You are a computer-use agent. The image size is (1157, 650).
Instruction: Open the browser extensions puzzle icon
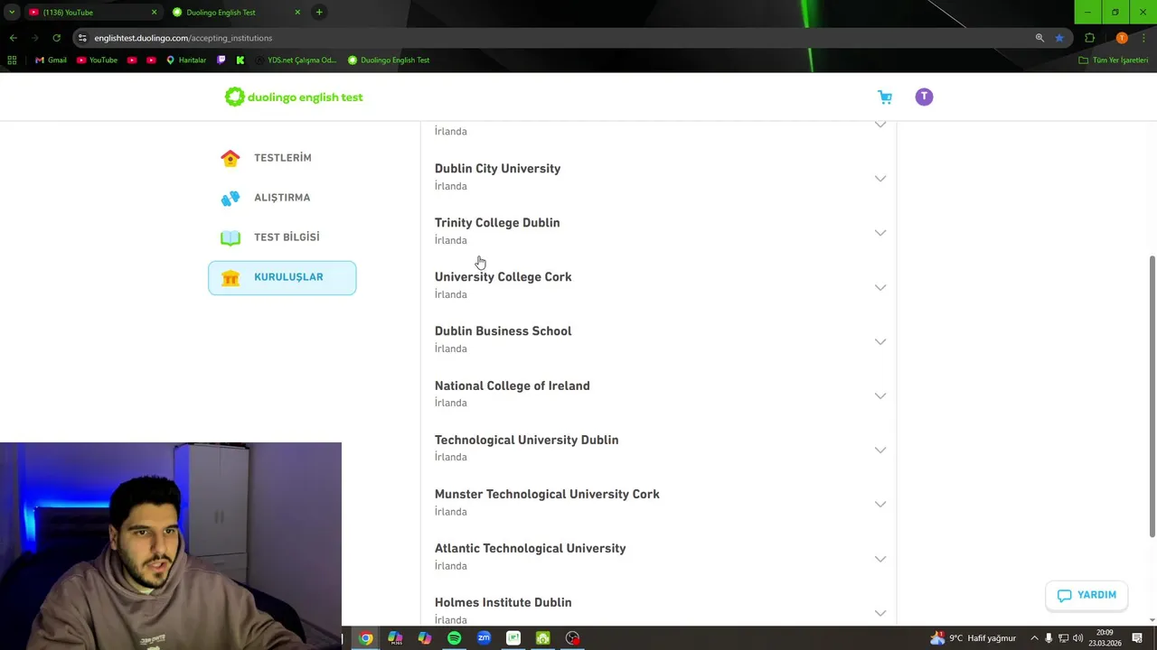(1089, 38)
